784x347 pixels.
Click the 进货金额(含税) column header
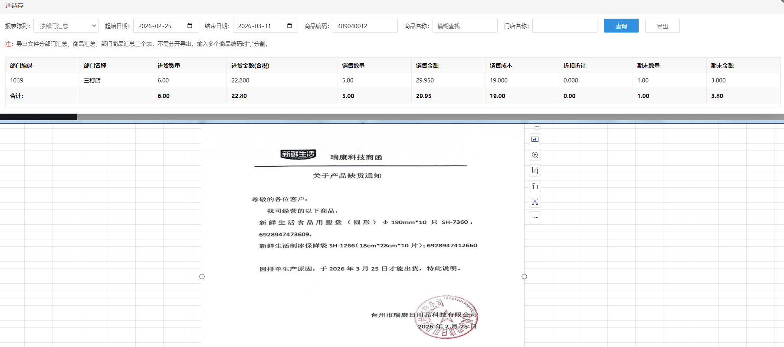250,65
